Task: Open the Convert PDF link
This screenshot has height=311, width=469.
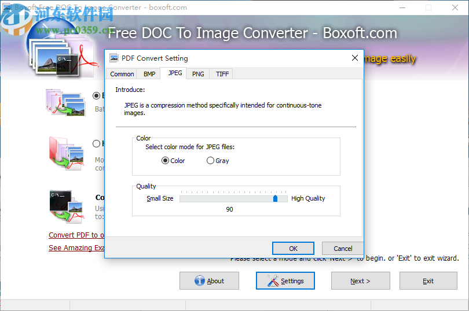Action: click(76, 235)
